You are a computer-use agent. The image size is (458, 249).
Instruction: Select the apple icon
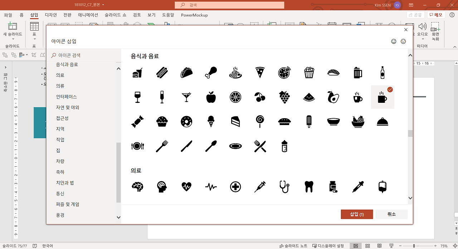tap(211, 97)
